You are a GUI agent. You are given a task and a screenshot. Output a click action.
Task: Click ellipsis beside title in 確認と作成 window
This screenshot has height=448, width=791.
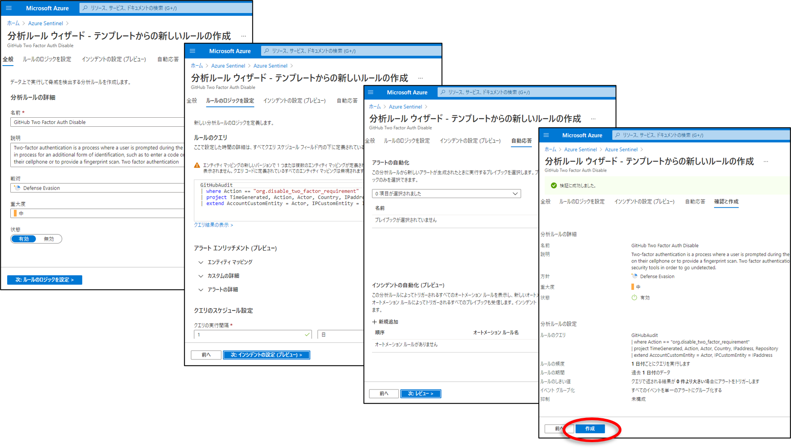[766, 161]
